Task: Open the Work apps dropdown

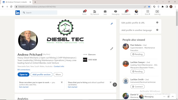Action: tap(147, 13)
